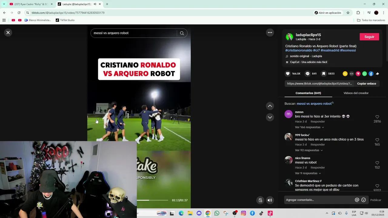Show hidden system tray icons

[327, 213]
